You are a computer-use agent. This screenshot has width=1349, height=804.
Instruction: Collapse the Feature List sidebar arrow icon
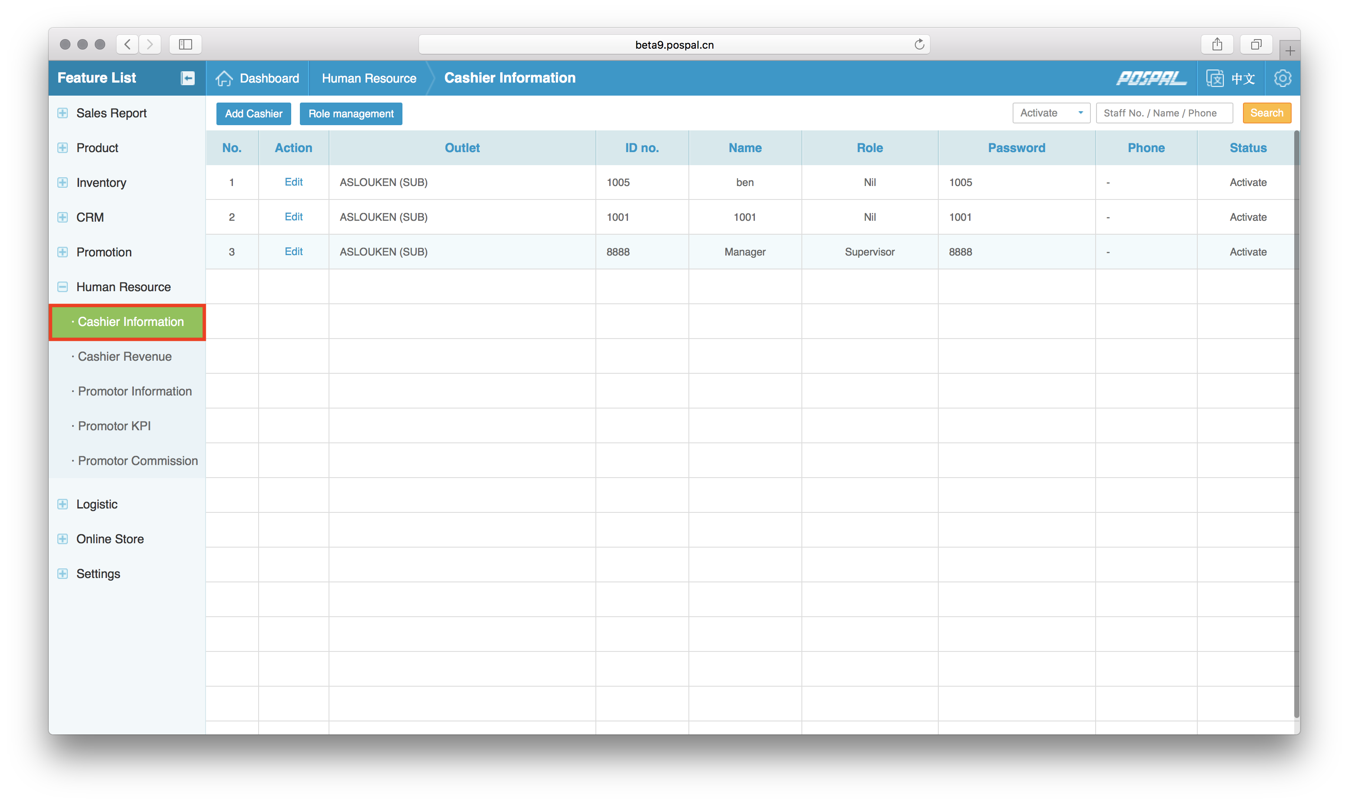tap(187, 78)
